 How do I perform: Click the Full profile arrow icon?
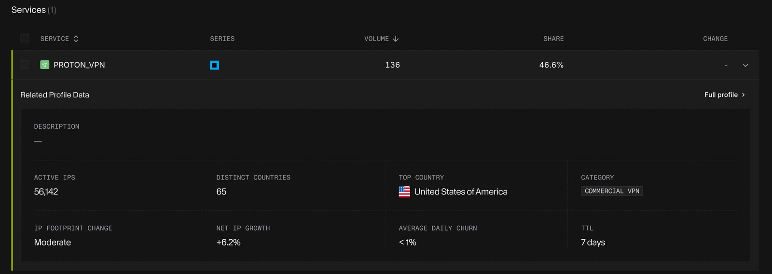(744, 95)
